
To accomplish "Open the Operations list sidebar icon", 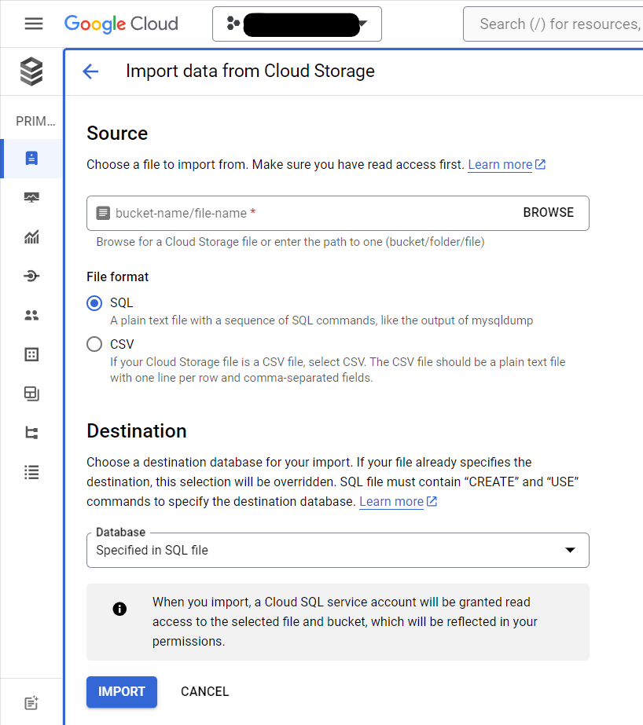I will (31, 472).
